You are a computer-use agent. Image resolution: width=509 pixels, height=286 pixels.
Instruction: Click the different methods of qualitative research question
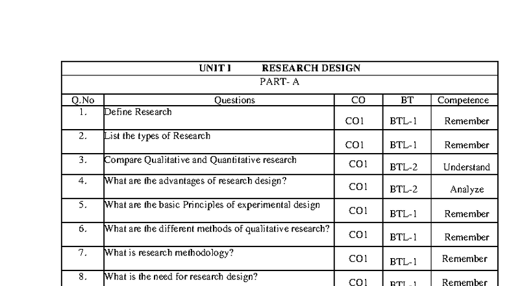pyautogui.click(x=217, y=229)
